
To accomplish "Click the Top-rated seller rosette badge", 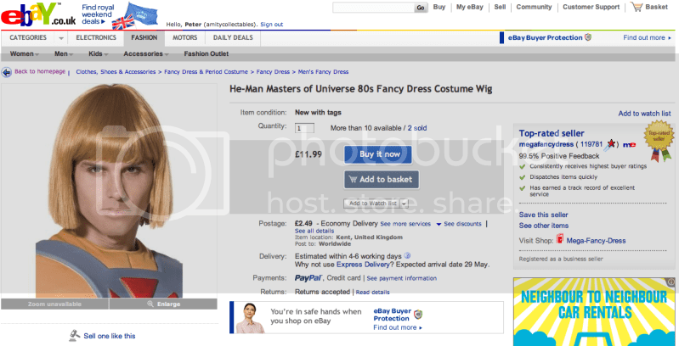I will coord(658,140).
